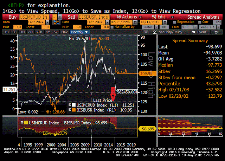225x161 pixels.
Task: Click the start date field 02/28/1994
Action: point(121,22)
